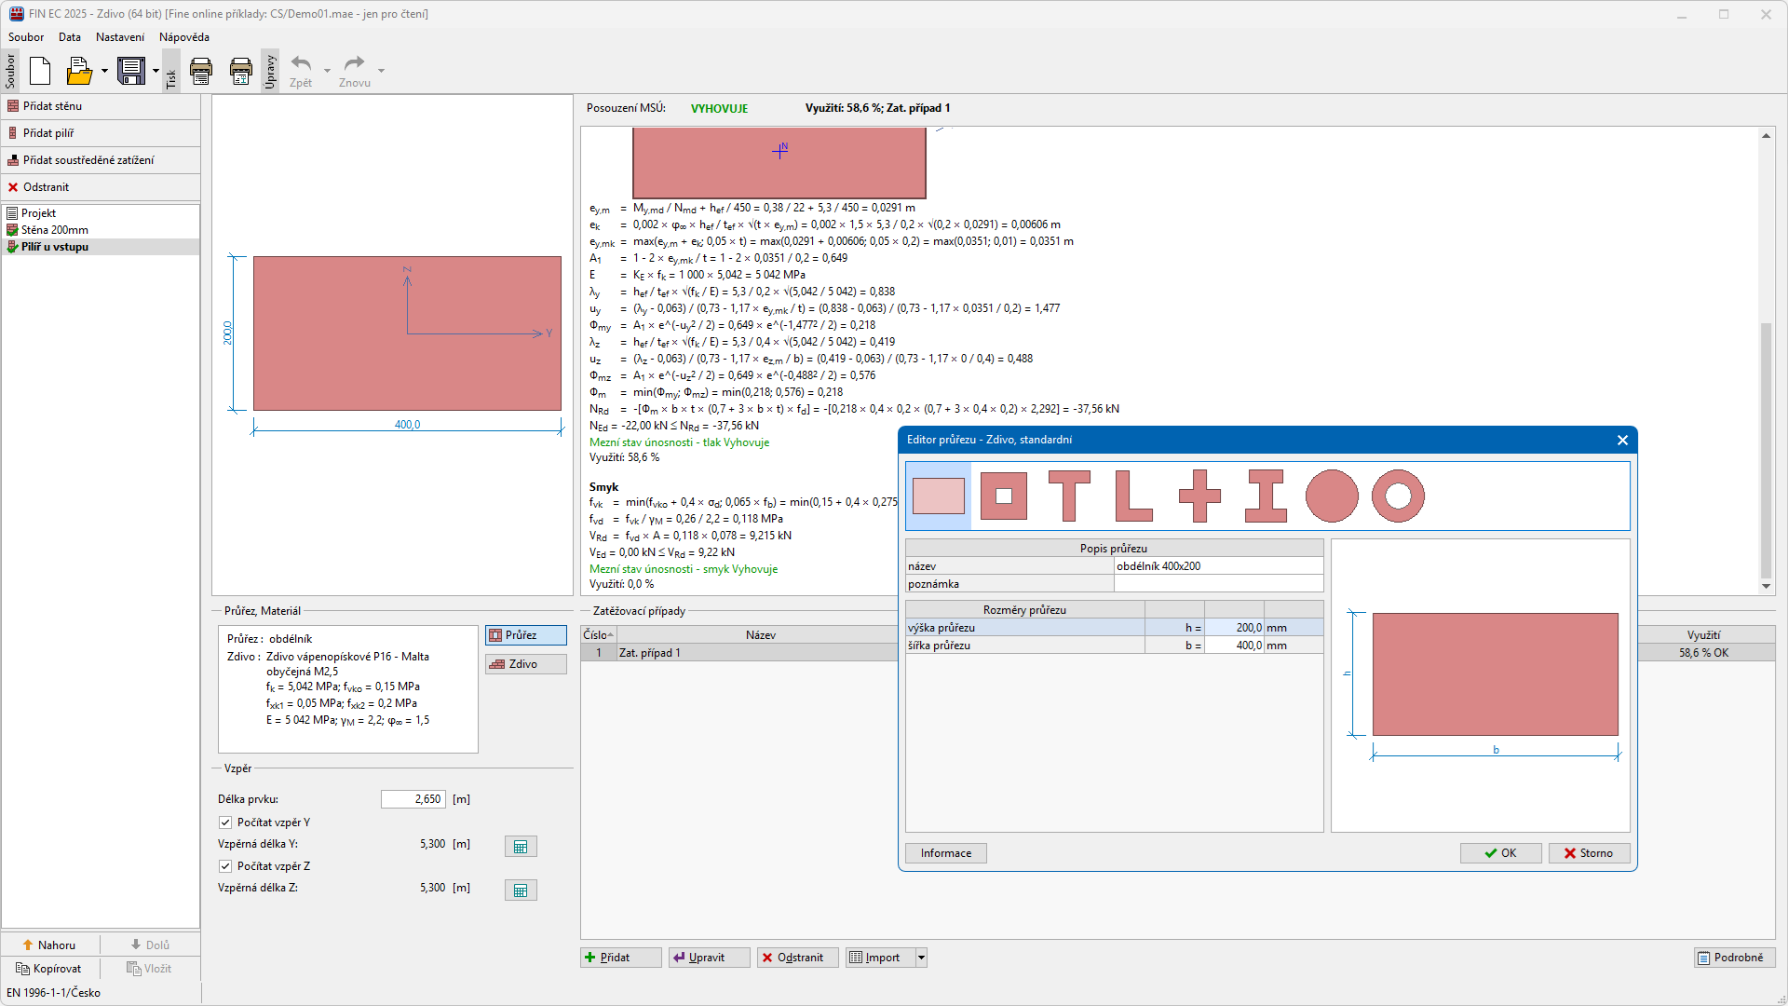
Task: Select the I-shaped cross-section icon
Action: pyautogui.click(x=1266, y=496)
